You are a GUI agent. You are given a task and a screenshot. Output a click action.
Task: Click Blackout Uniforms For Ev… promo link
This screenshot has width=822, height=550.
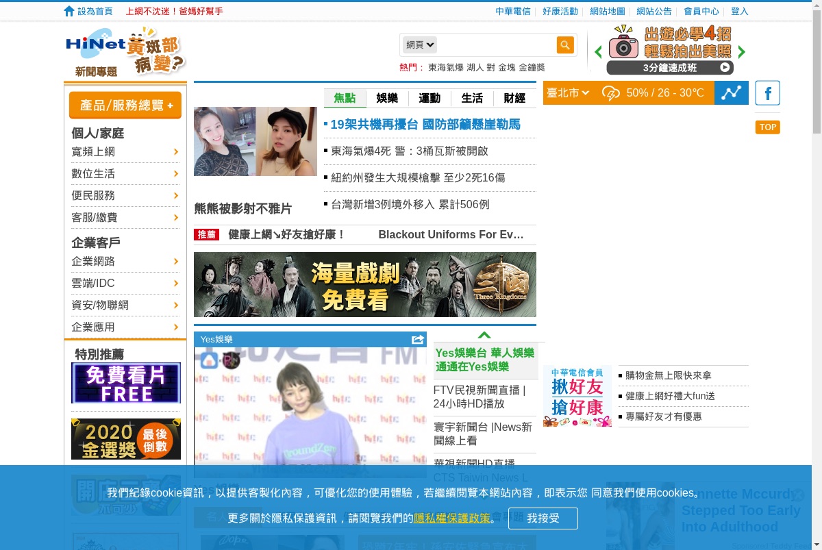click(451, 234)
